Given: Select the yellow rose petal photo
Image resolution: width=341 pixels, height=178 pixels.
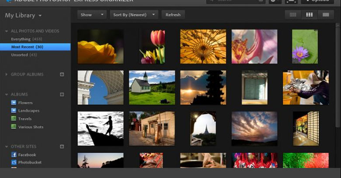Looking at the screenshot, I should [x=101, y=47].
